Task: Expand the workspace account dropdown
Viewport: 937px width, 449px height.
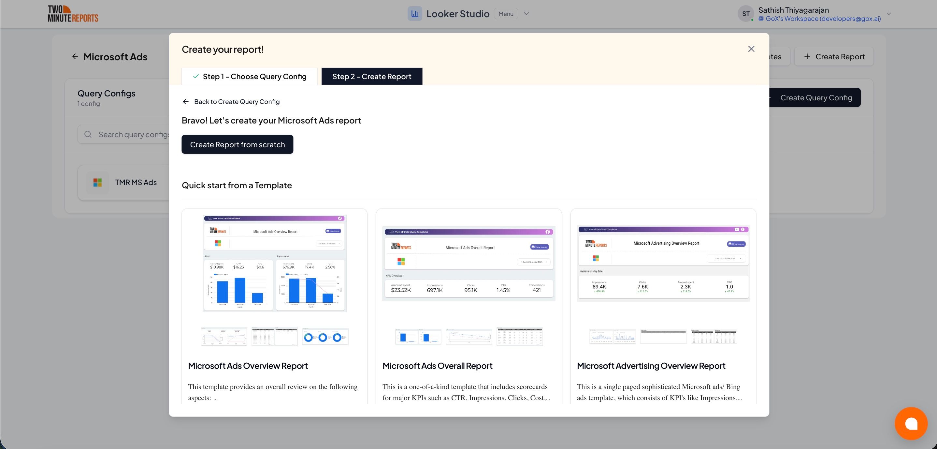Action: 889,14
